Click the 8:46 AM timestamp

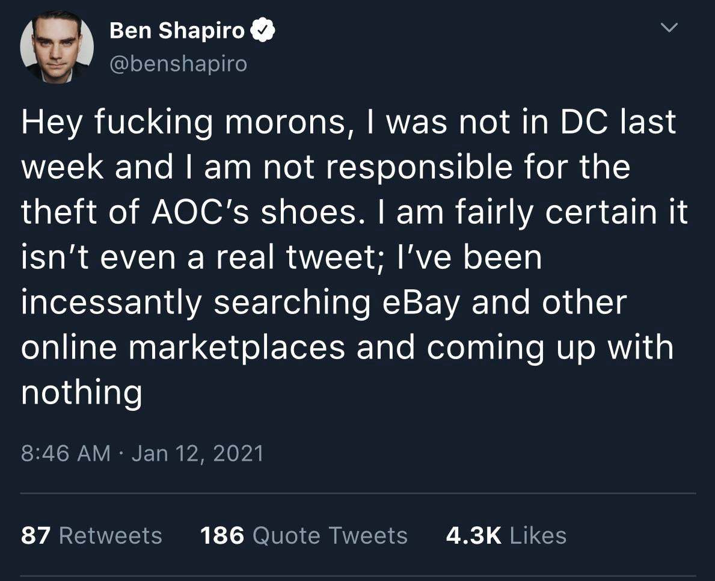[66, 453]
